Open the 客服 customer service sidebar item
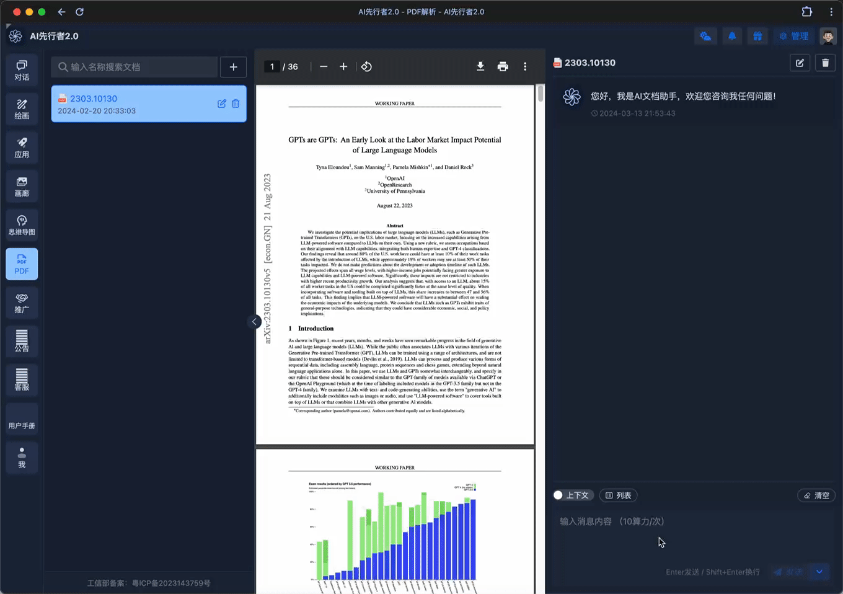The height and width of the screenshot is (594, 843). (22, 380)
